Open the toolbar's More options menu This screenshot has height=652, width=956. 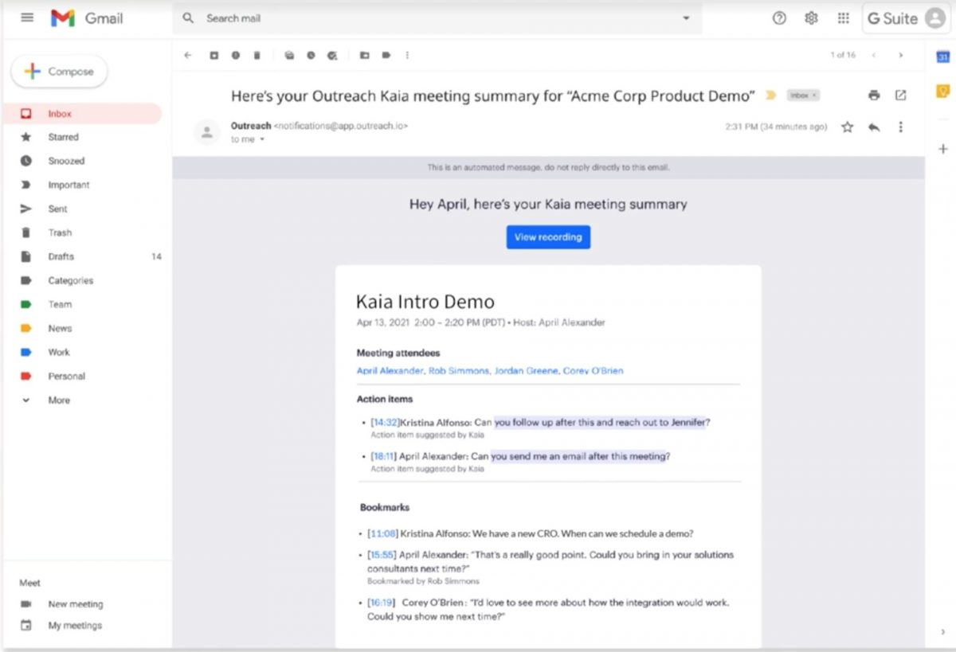point(407,55)
